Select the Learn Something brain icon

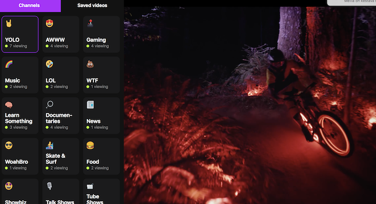9,105
